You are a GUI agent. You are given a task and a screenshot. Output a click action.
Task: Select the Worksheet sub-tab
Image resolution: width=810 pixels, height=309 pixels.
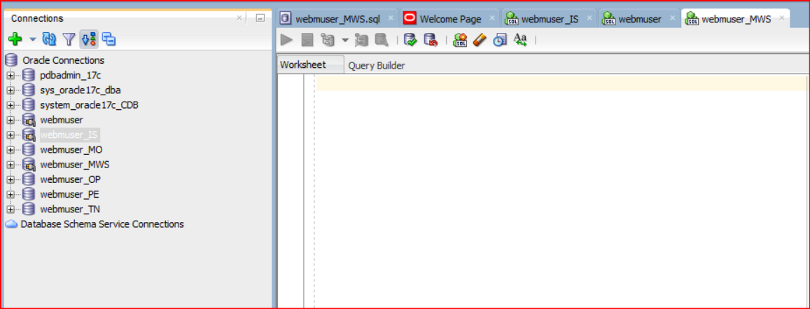coord(310,64)
